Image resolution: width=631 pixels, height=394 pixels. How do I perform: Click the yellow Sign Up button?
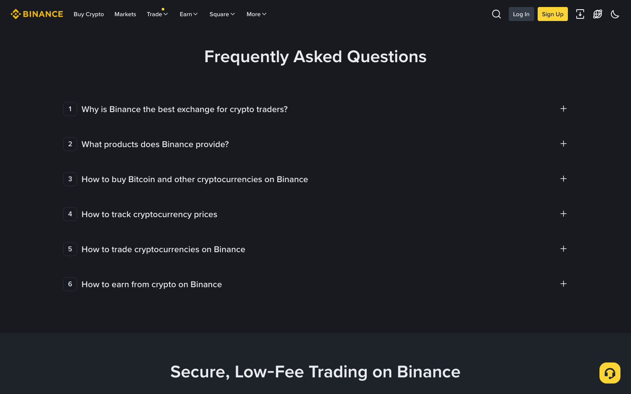553,14
